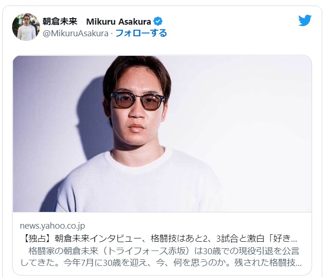Click the description starting 格闘家の朝倉未来

tap(164, 251)
